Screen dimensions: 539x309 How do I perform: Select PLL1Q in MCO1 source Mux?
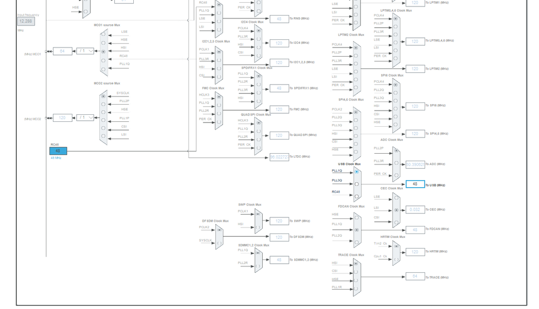(x=104, y=69)
